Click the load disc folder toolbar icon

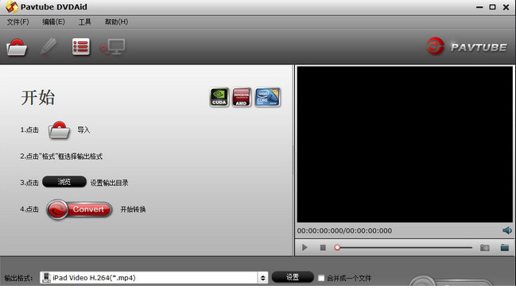pos(17,48)
